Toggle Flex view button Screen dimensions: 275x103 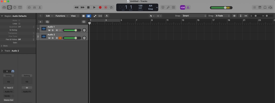(100, 16)
